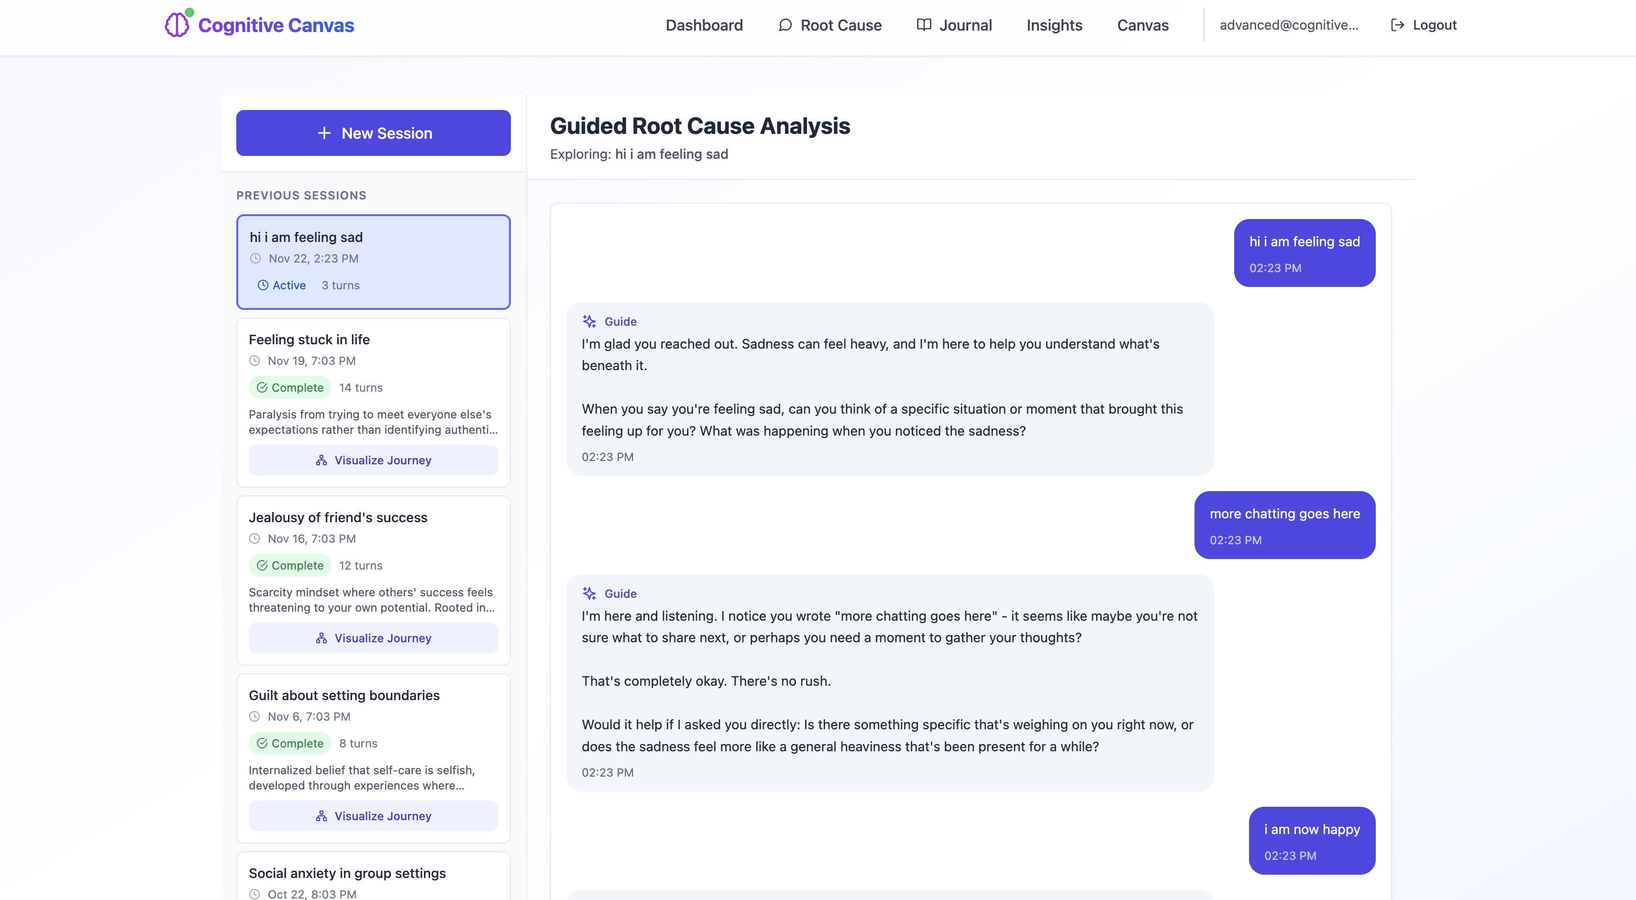Visualize Journey for Guilt about setting boundaries
The image size is (1636, 900).
pos(374,815)
